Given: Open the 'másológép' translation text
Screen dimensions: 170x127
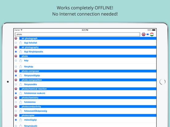Looking at the screenshot, I should click(30, 120).
